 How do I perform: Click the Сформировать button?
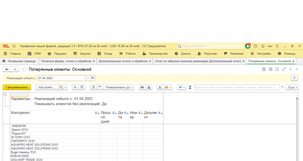pyautogui.click(x=17, y=87)
